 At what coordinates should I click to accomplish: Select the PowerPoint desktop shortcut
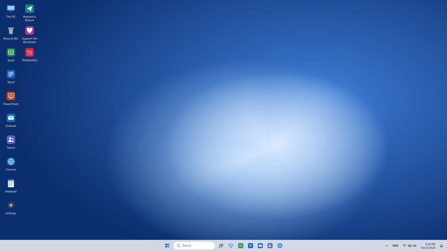[11, 99]
